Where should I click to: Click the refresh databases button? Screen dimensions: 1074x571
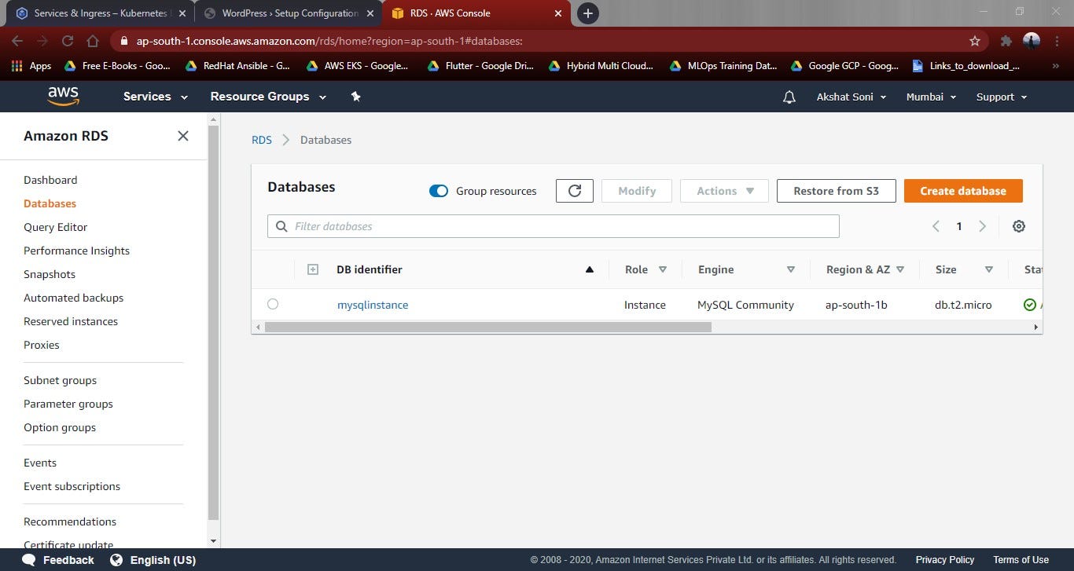tap(575, 191)
